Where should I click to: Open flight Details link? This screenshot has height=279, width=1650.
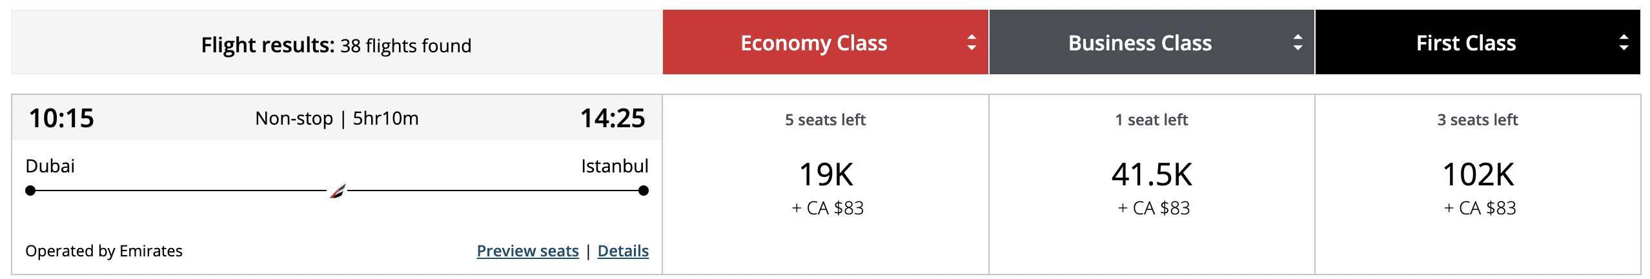tap(623, 251)
